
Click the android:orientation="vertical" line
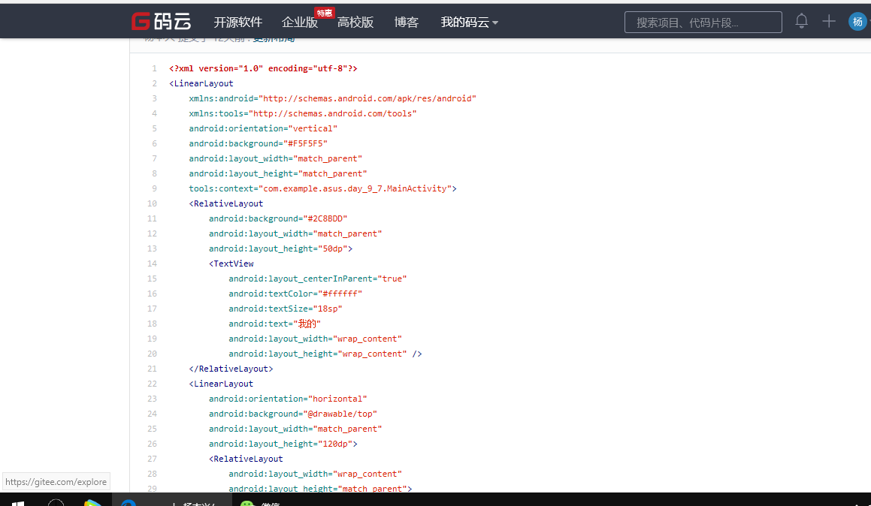point(263,128)
